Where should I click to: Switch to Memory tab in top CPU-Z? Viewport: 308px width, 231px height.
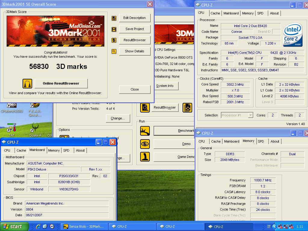pyautogui.click(x=248, y=13)
